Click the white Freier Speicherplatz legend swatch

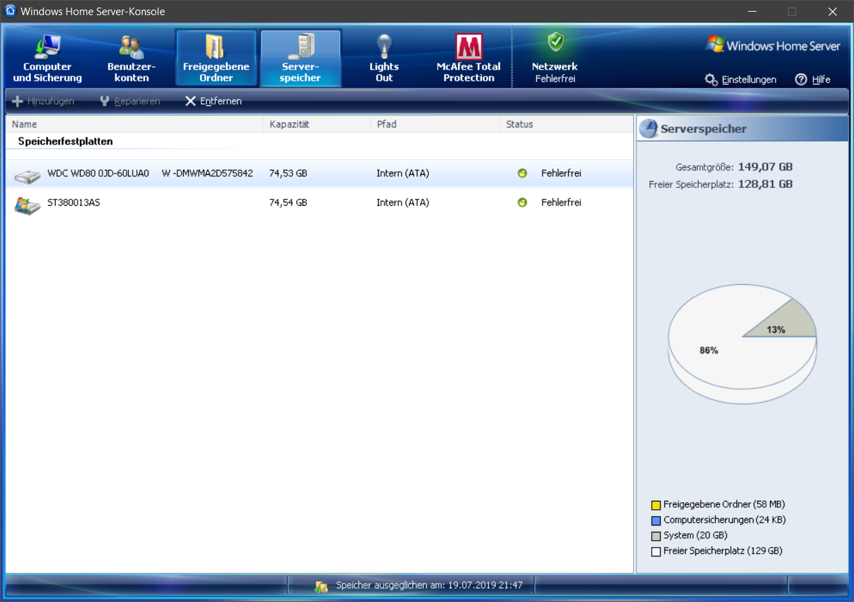coord(656,552)
